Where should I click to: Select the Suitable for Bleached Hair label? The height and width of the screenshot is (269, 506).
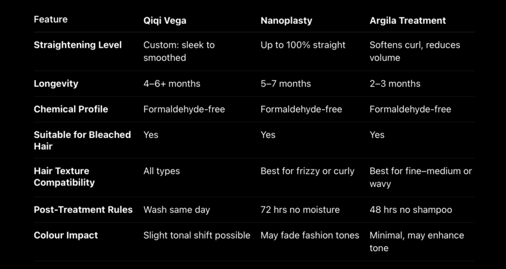click(x=82, y=140)
